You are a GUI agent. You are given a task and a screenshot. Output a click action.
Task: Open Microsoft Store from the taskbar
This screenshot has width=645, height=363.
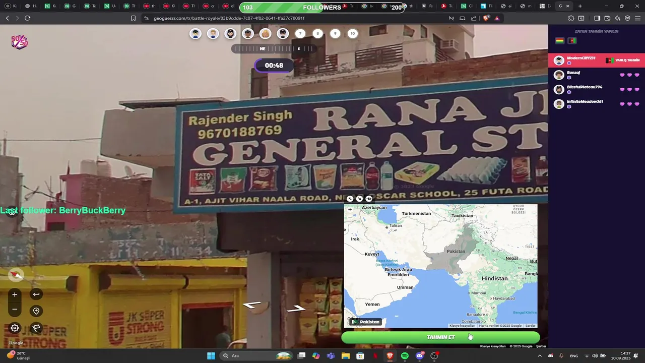(x=360, y=356)
